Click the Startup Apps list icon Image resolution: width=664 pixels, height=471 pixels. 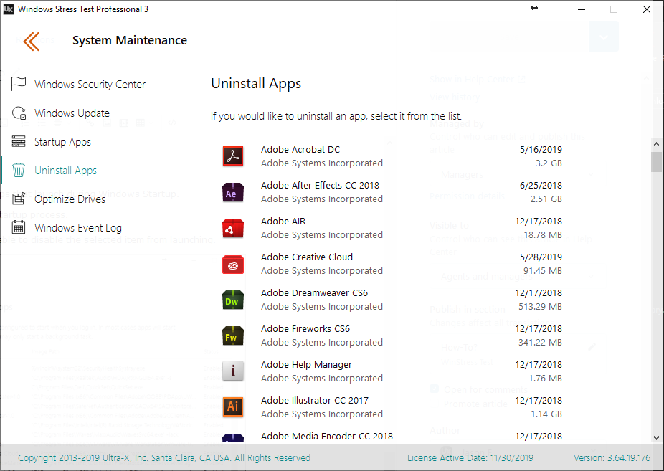(19, 141)
